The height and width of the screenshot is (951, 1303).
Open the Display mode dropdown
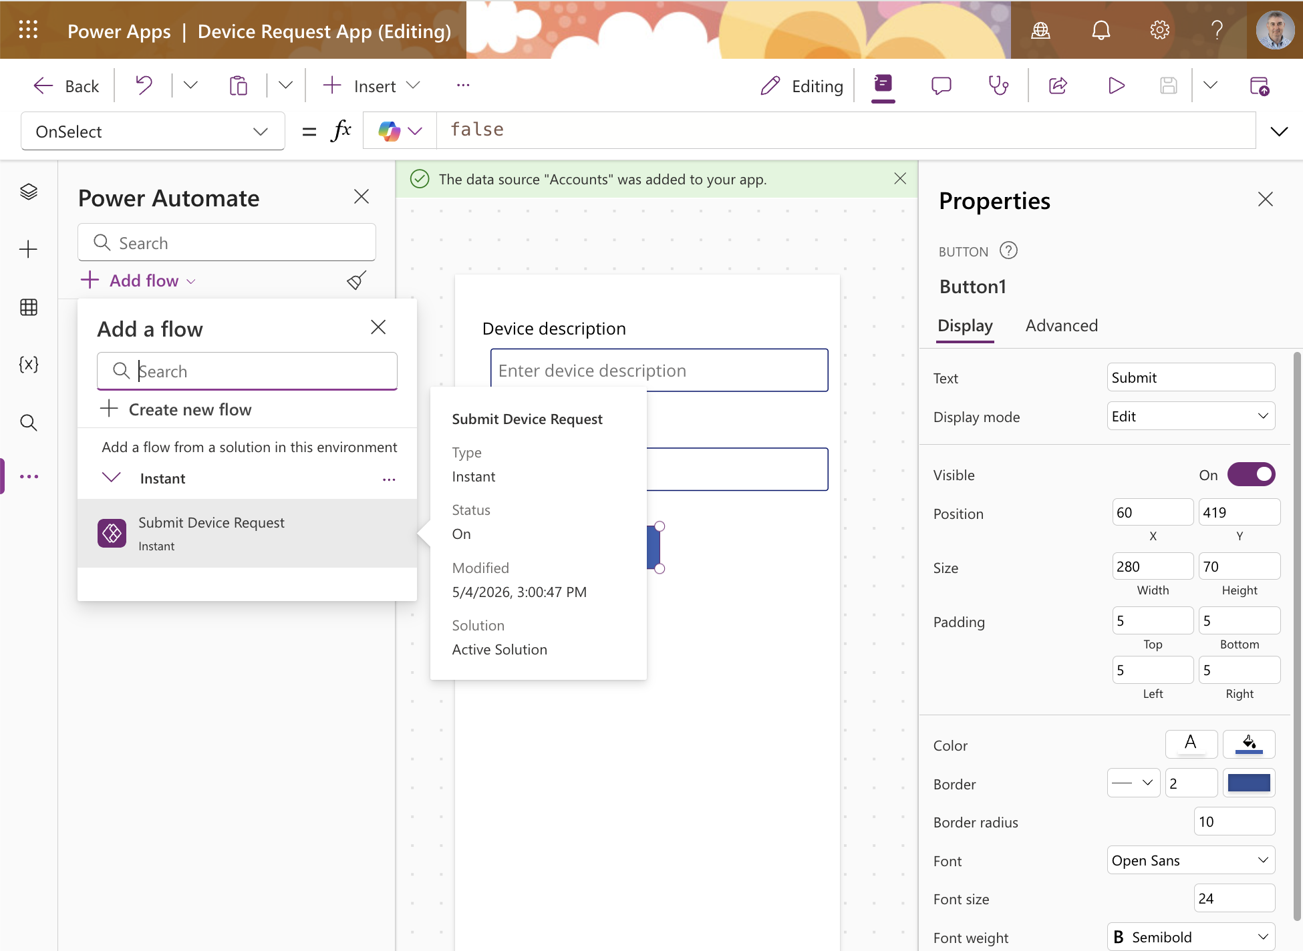[x=1191, y=416]
